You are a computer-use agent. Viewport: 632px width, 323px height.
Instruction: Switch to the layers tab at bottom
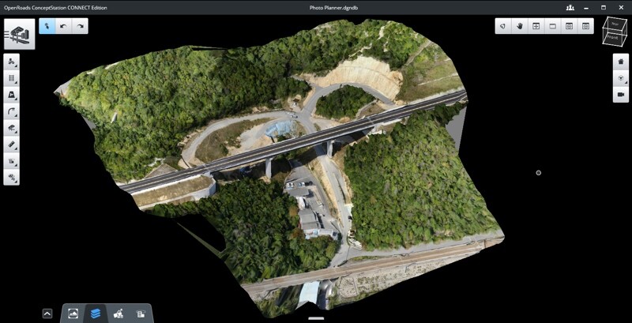(96, 314)
